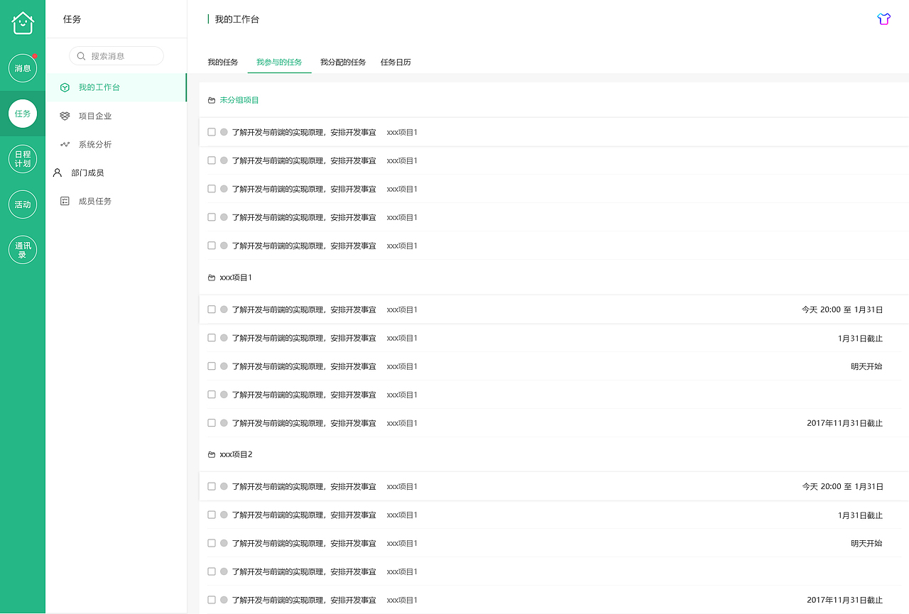Tick checkbox of xxx项目1 group's 1月31日截止 row
Screen dimensions: 909x614
tap(212, 338)
